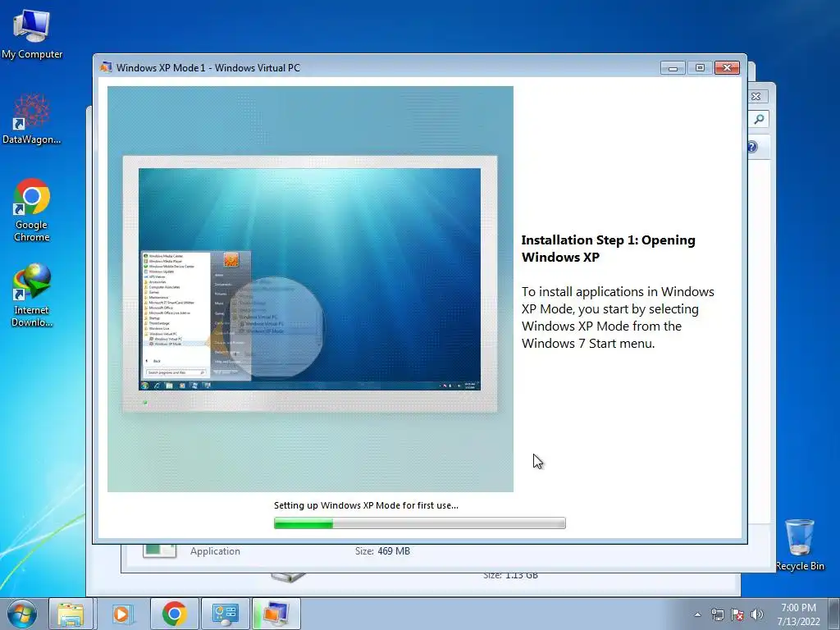
Task: Open the volume control tray icon
Action: pos(756,615)
